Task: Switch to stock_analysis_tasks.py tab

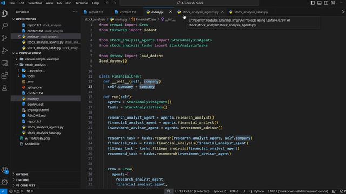Action: coord(251,12)
